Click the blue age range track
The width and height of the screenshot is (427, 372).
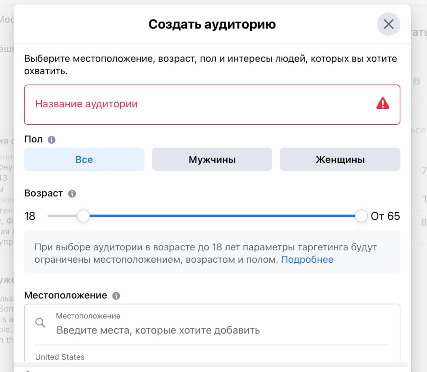[220, 216]
